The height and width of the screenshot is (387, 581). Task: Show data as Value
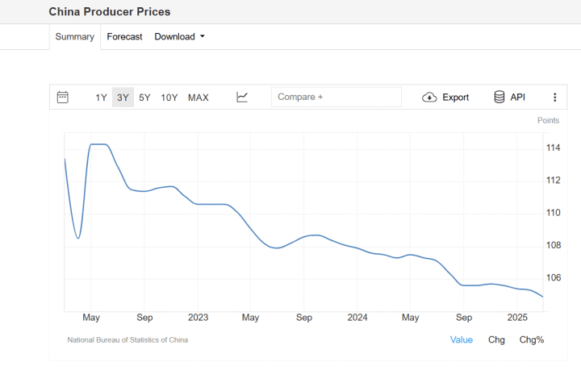coord(462,339)
